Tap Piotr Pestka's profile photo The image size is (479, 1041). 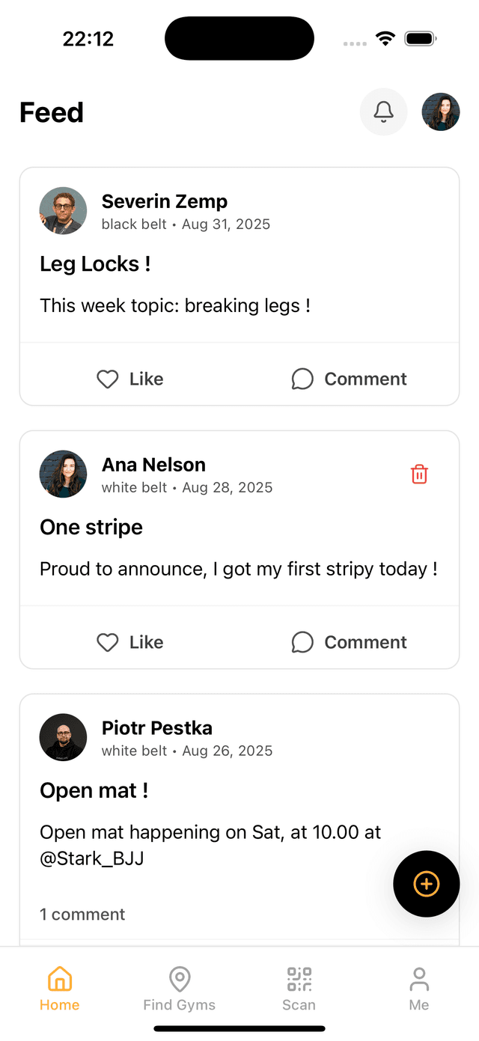(63, 737)
